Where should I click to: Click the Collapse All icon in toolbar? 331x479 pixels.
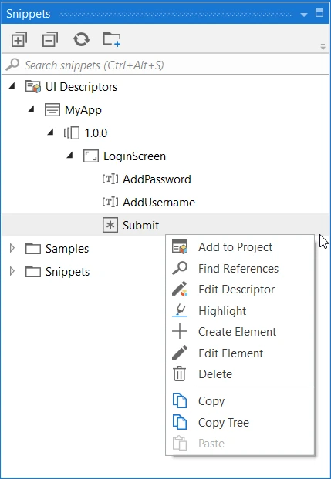point(50,39)
